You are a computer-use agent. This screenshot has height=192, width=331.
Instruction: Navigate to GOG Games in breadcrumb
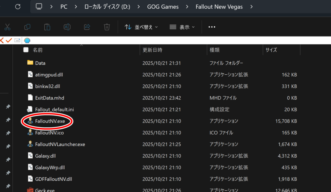(x=163, y=7)
